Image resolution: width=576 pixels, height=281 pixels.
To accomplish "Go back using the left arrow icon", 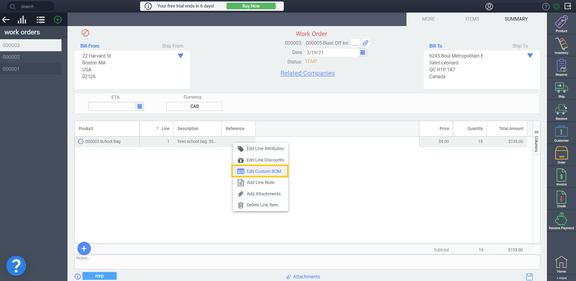I will [6, 20].
